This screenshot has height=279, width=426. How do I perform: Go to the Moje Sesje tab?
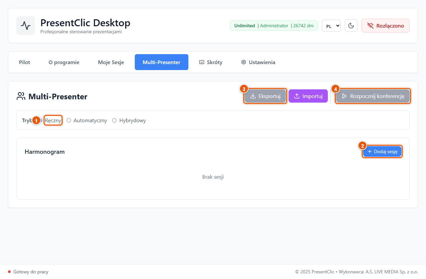click(x=111, y=62)
